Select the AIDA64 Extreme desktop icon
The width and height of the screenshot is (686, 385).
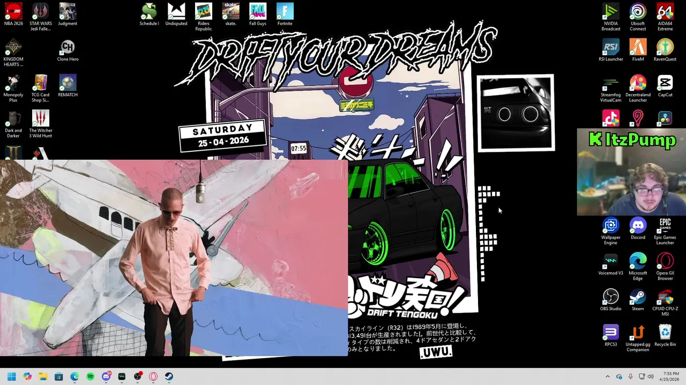coord(665,17)
